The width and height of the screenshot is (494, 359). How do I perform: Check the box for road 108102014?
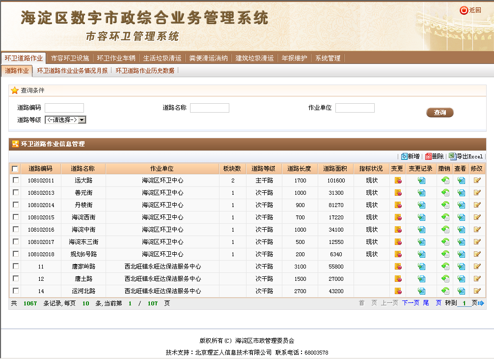tap(15, 205)
